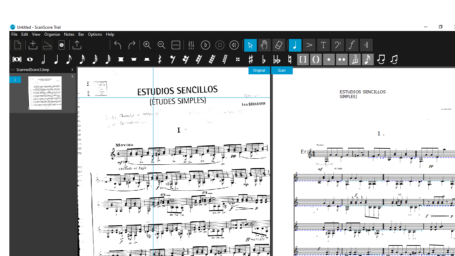Screen dimensions: 455x256
Task: Select the thirty-second rest
Action: [199, 59]
